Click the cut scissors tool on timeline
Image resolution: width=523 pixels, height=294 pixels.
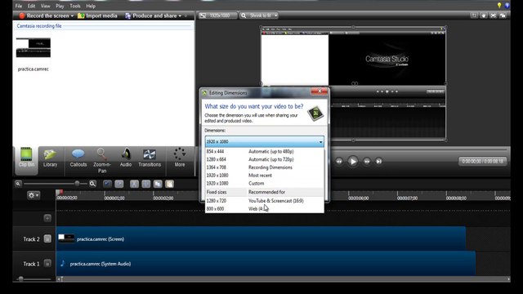click(x=134, y=184)
